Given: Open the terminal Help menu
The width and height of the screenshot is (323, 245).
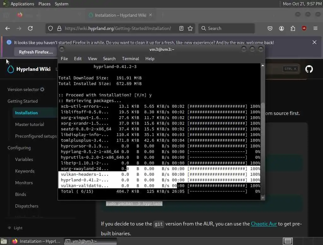Looking at the screenshot, I should coord(150,59).
